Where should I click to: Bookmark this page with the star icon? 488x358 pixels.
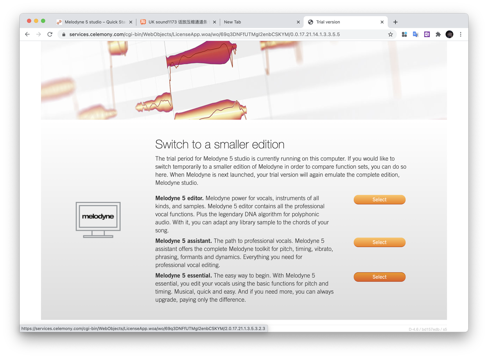coord(390,34)
